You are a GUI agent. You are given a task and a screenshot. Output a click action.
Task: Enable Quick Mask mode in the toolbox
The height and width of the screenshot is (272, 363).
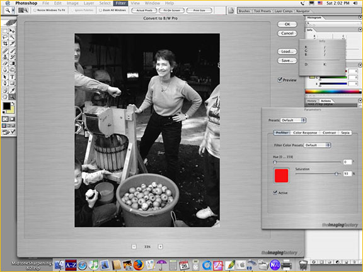pos(12,119)
